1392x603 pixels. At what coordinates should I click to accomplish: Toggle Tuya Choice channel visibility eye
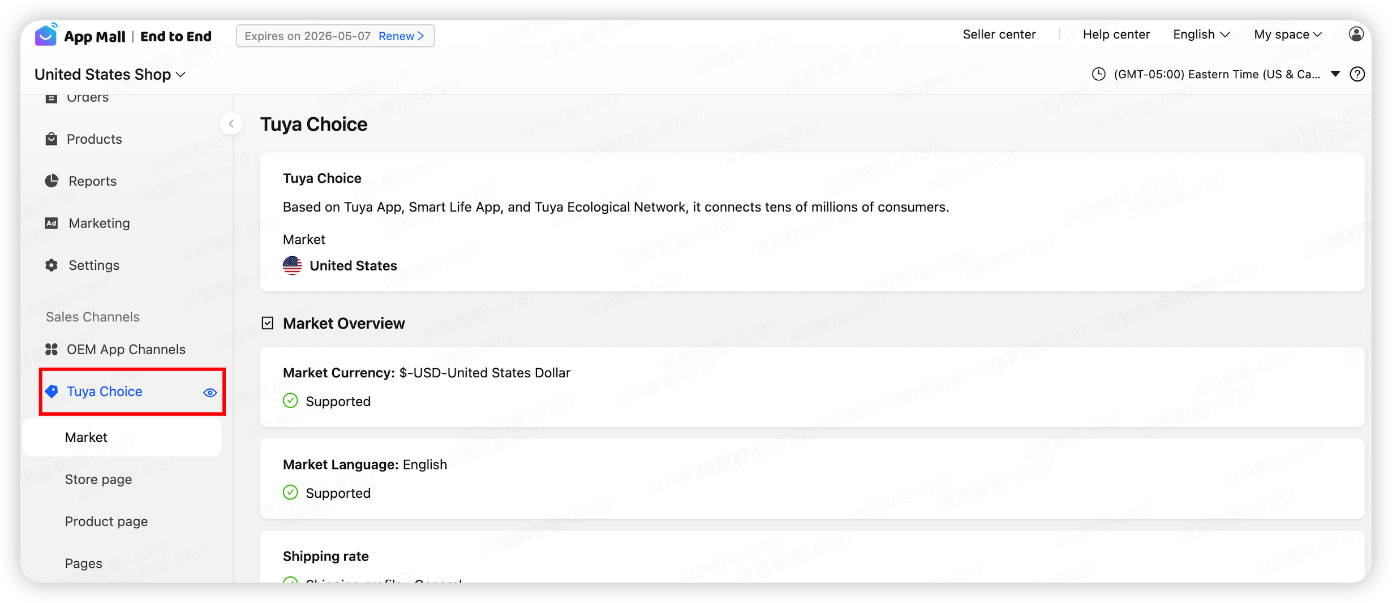click(x=210, y=393)
